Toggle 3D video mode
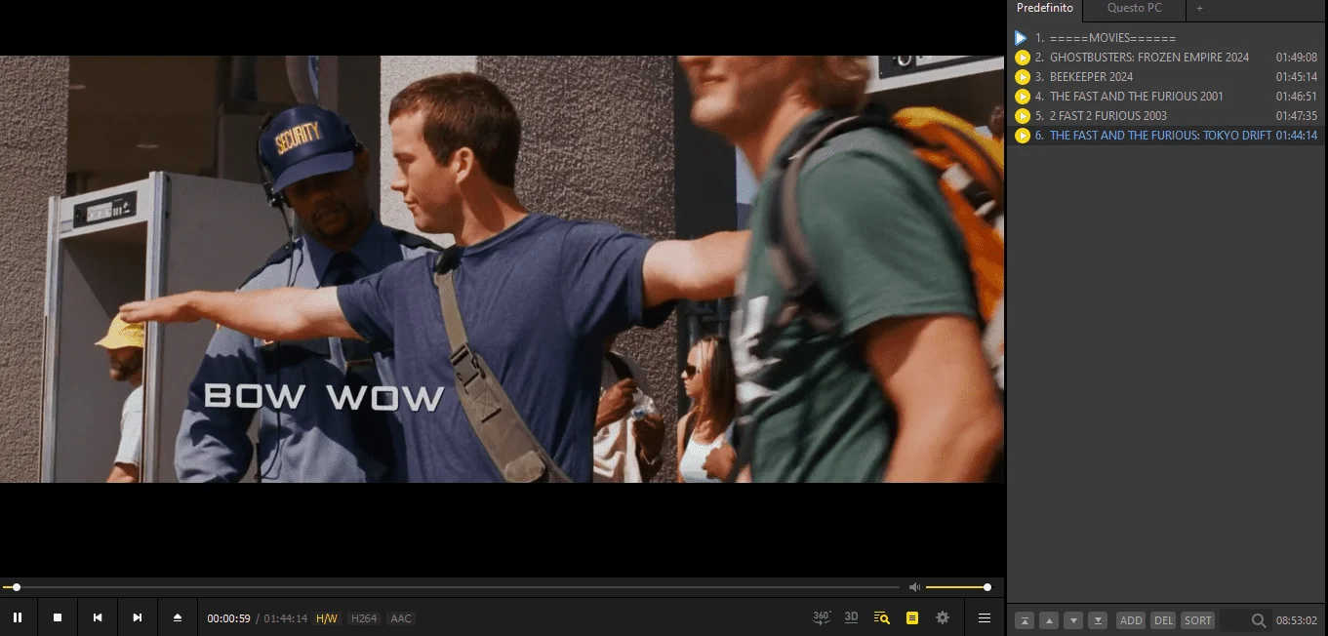 click(851, 617)
